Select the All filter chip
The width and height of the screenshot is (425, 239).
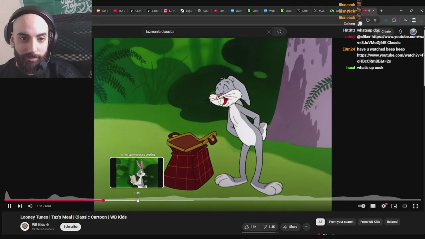[320, 222]
